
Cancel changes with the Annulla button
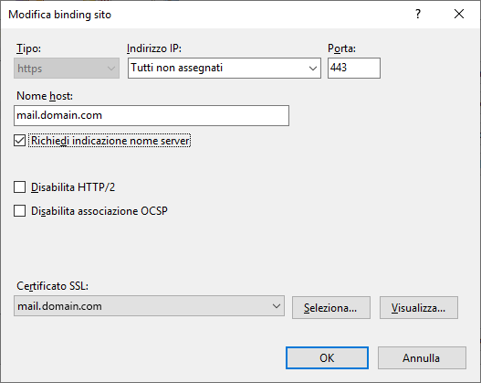pyautogui.click(x=422, y=357)
